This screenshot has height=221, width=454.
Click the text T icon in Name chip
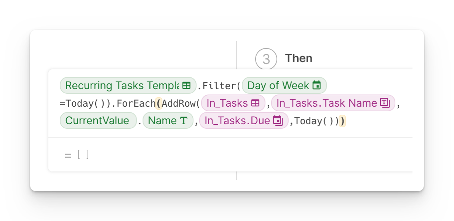pos(184,121)
